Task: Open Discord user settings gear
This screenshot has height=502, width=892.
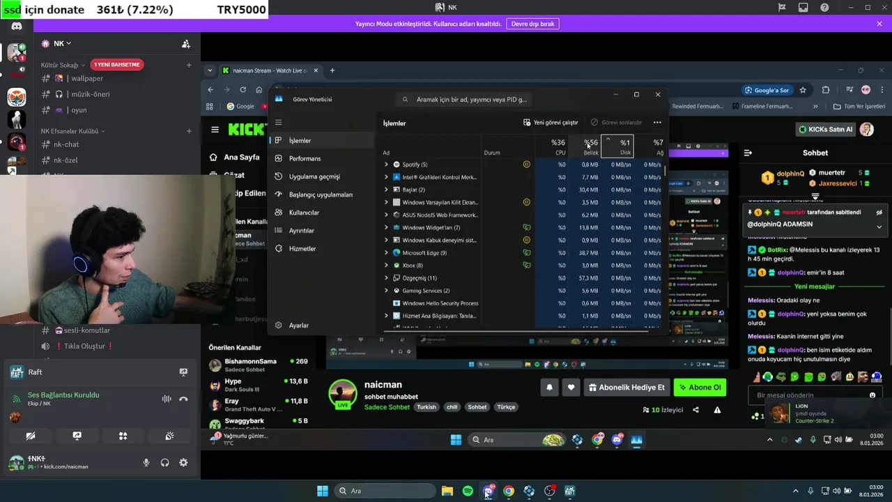Action: 183,462
